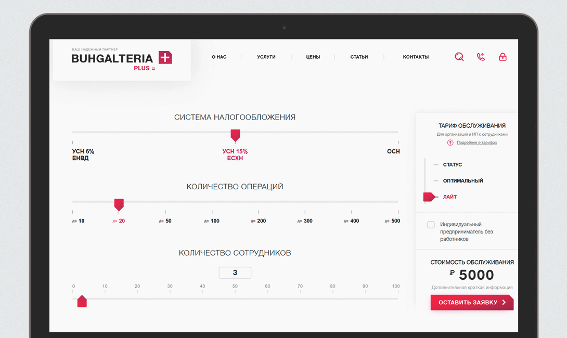Open the О НАС menu item
This screenshot has height=338, width=567.
click(x=219, y=57)
